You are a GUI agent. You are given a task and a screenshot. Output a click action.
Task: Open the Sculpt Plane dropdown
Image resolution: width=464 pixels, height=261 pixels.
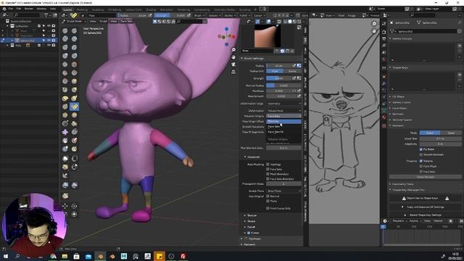[x=283, y=191]
